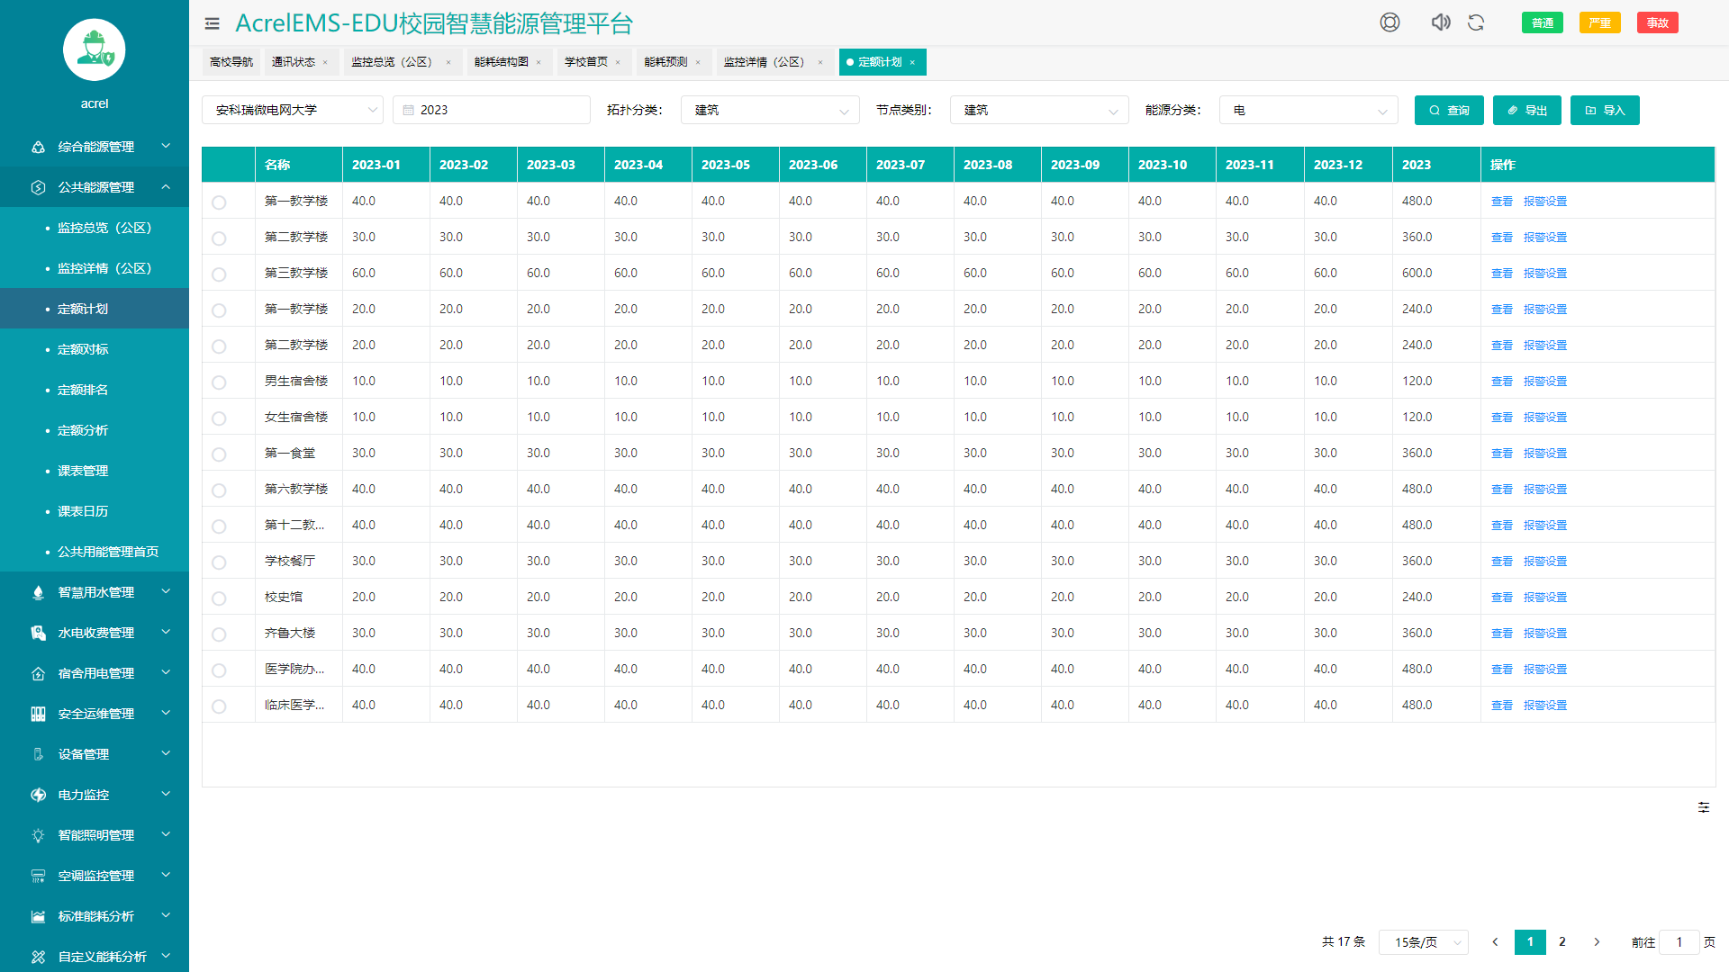Screen dimensions: 1729x972
Task: Switch to the 学校首页 tab
Action: pos(585,62)
